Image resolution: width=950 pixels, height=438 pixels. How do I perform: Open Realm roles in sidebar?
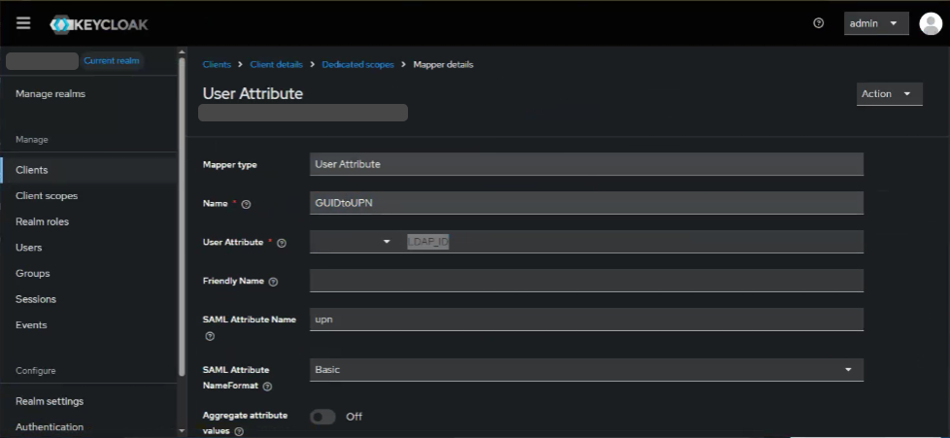click(x=42, y=221)
